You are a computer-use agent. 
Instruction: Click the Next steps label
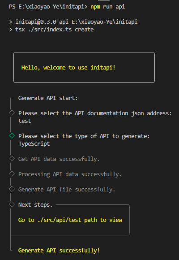35,204
